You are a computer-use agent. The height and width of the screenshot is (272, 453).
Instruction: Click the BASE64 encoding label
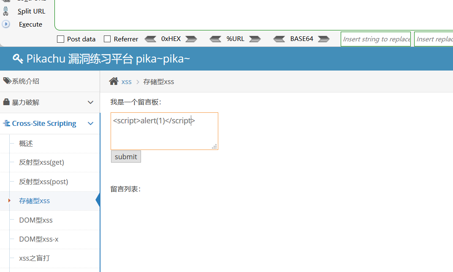pos(301,39)
